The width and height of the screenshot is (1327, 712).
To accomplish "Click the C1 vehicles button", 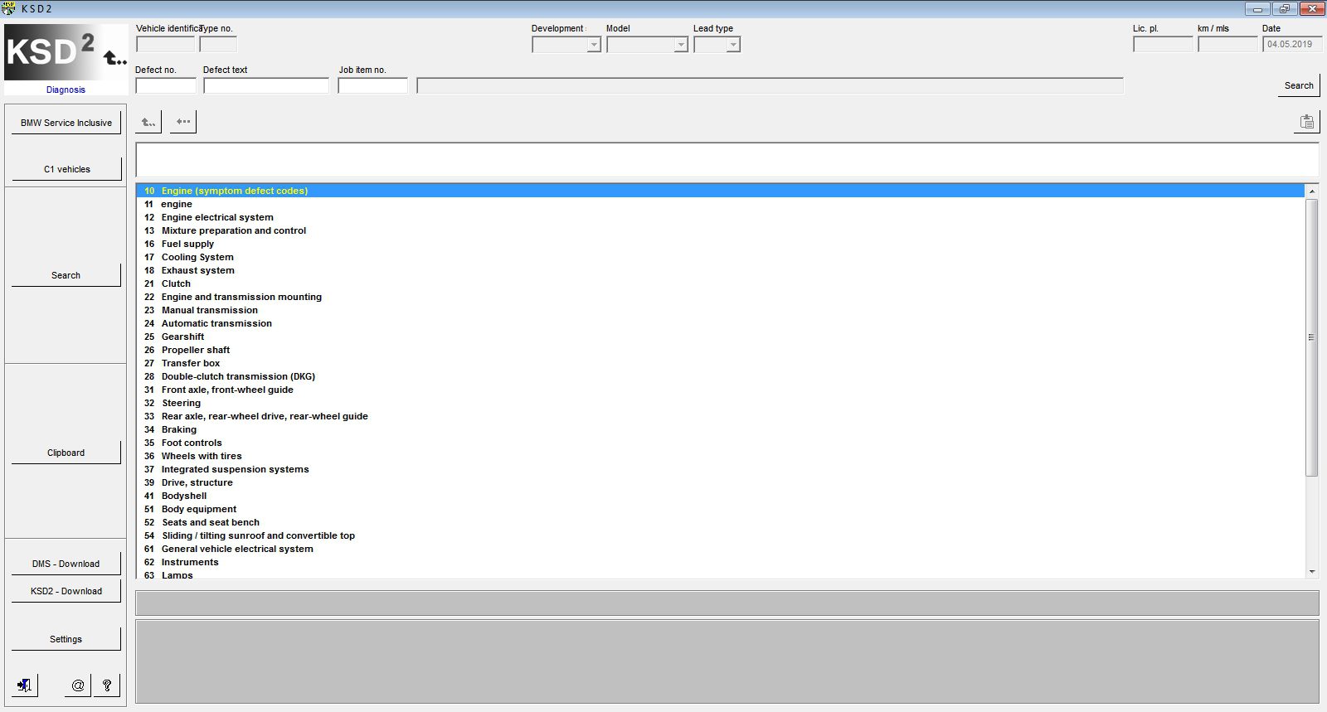I will (66, 169).
